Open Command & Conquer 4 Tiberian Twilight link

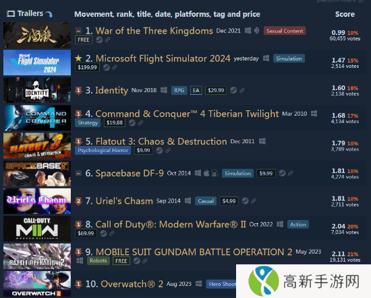187,114
